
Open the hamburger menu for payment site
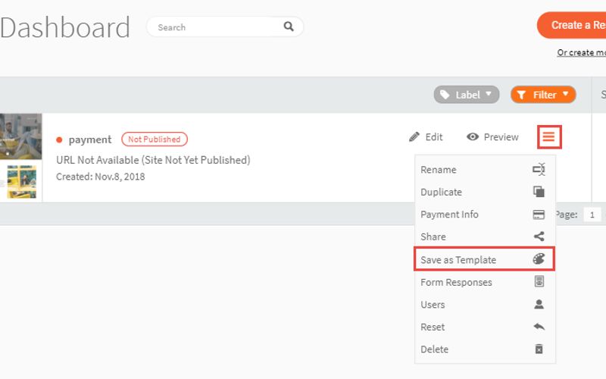coord(549,137)
